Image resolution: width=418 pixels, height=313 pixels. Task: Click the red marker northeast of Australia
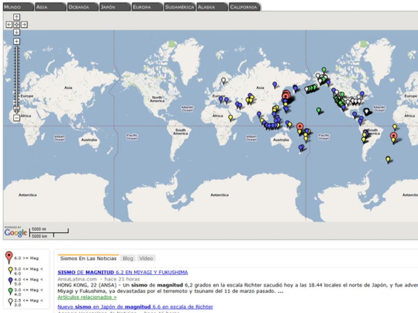(300, 126)
